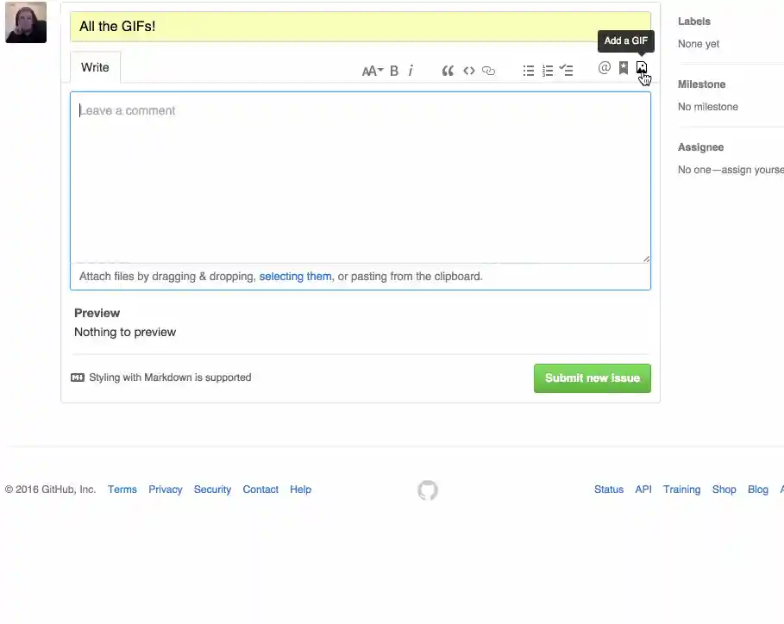Image resolution: width=784 pixels, height=624 pixels.
Task: Open the text size AA dropdown
Action: [371, 71]
